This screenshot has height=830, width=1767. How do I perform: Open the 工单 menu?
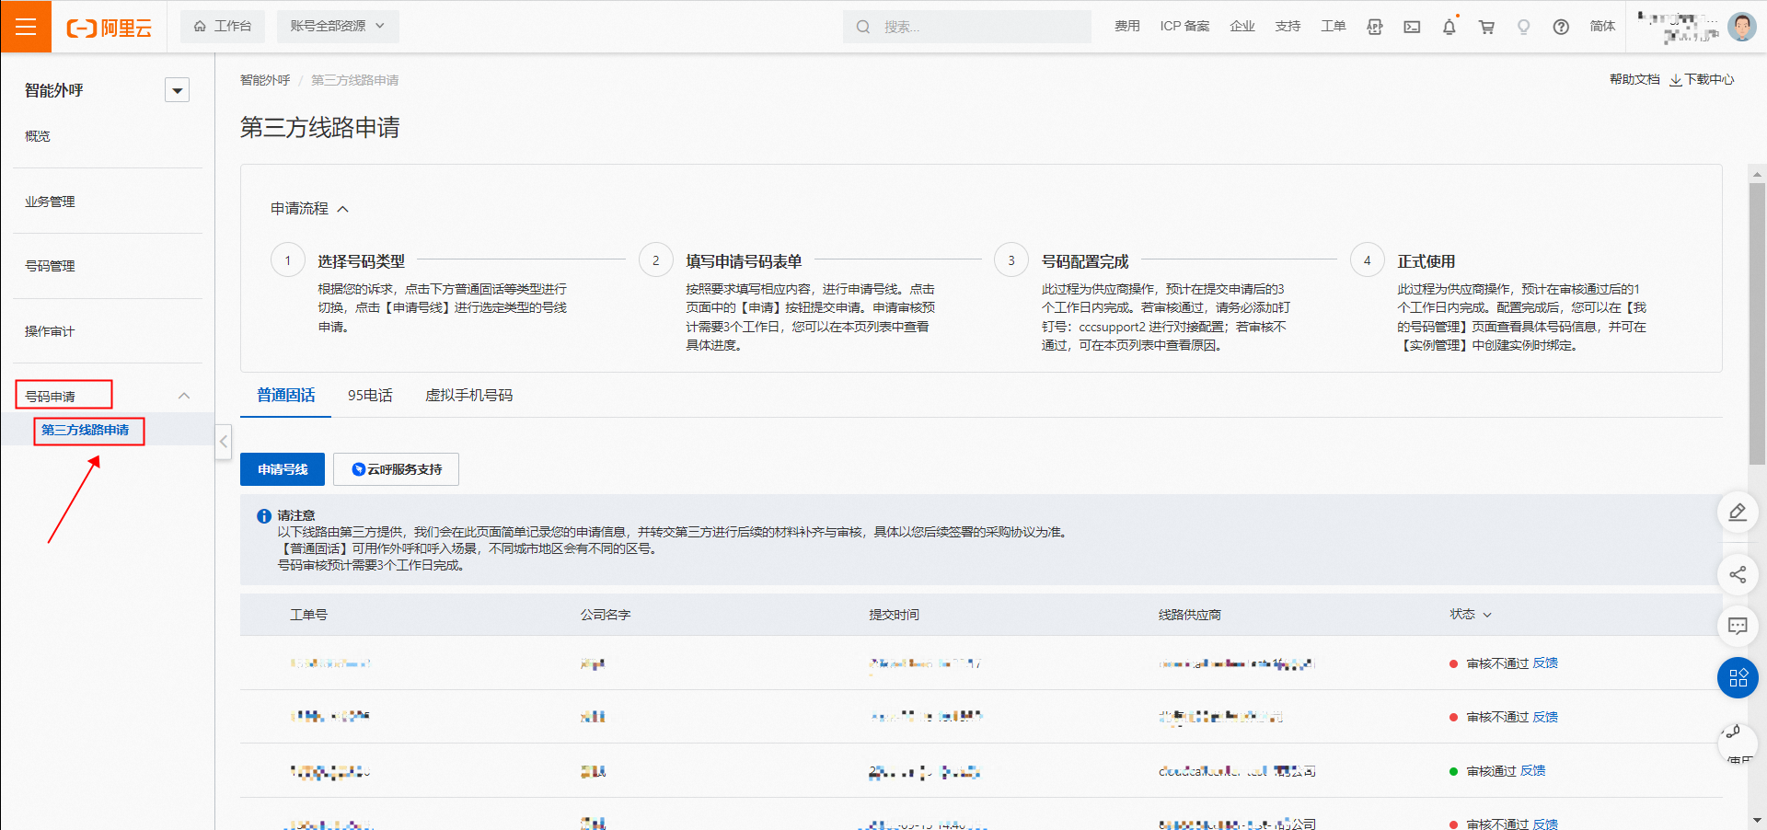tap(1333, 27)
